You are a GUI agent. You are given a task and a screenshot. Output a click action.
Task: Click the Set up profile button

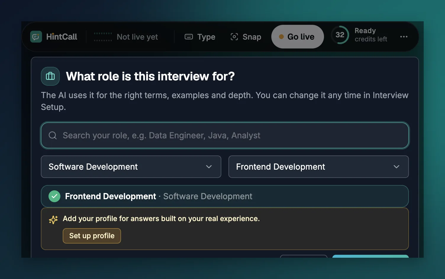pos(92,236)
